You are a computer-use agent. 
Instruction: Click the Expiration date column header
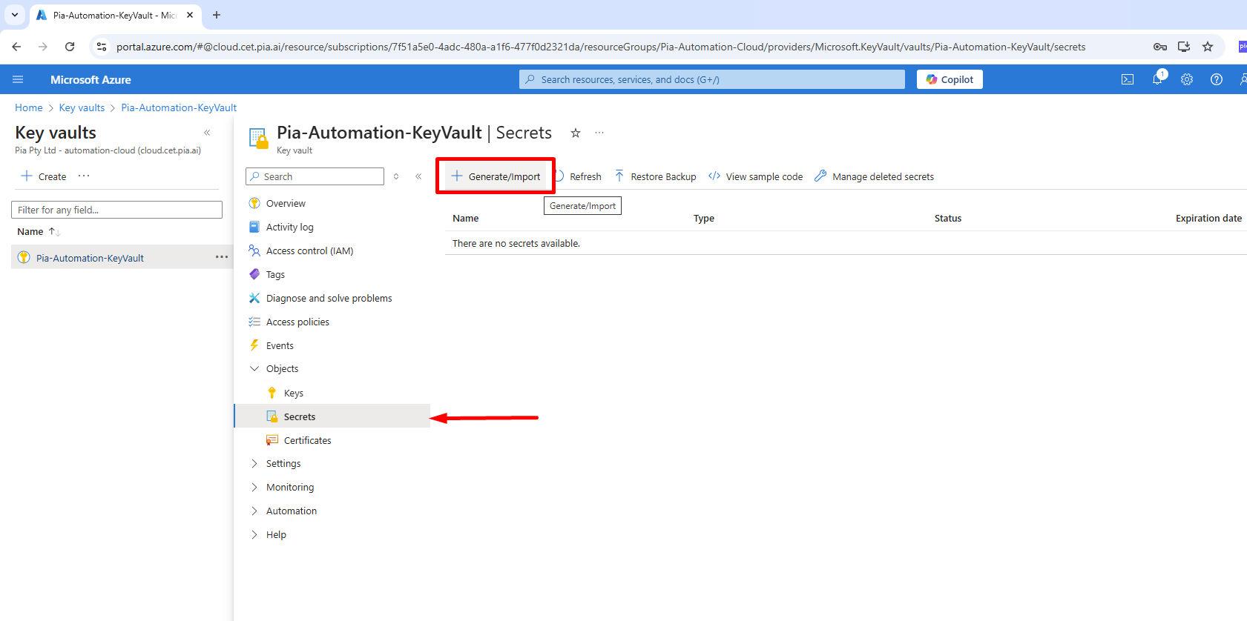click(1208, 218)
